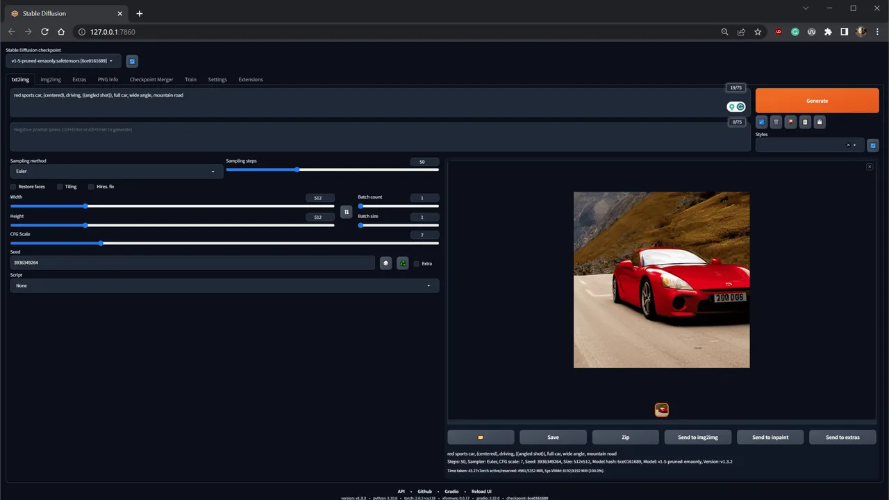889x500 pixels.
Task: Toggle the browser side panel icon
Action: (x=845, y=32)
